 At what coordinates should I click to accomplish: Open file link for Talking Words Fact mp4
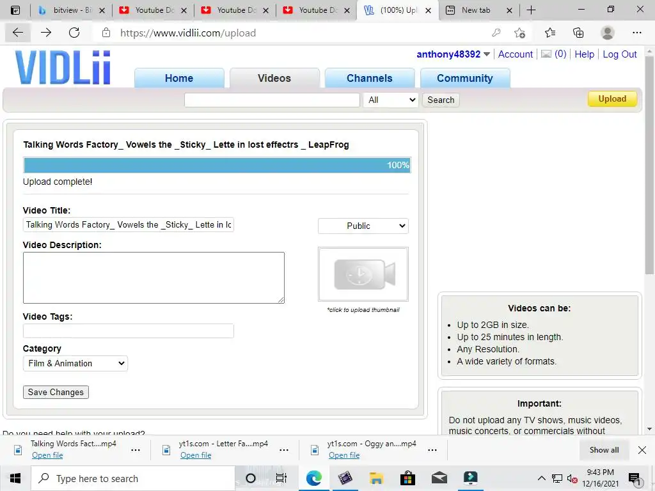(47, 455)
